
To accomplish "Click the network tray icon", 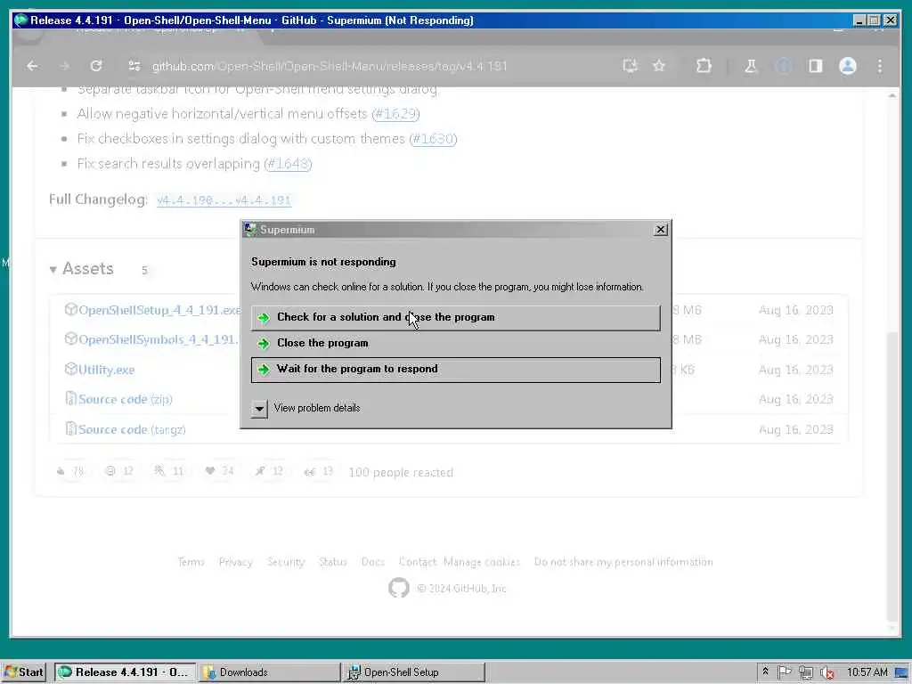I will [805, 672].
